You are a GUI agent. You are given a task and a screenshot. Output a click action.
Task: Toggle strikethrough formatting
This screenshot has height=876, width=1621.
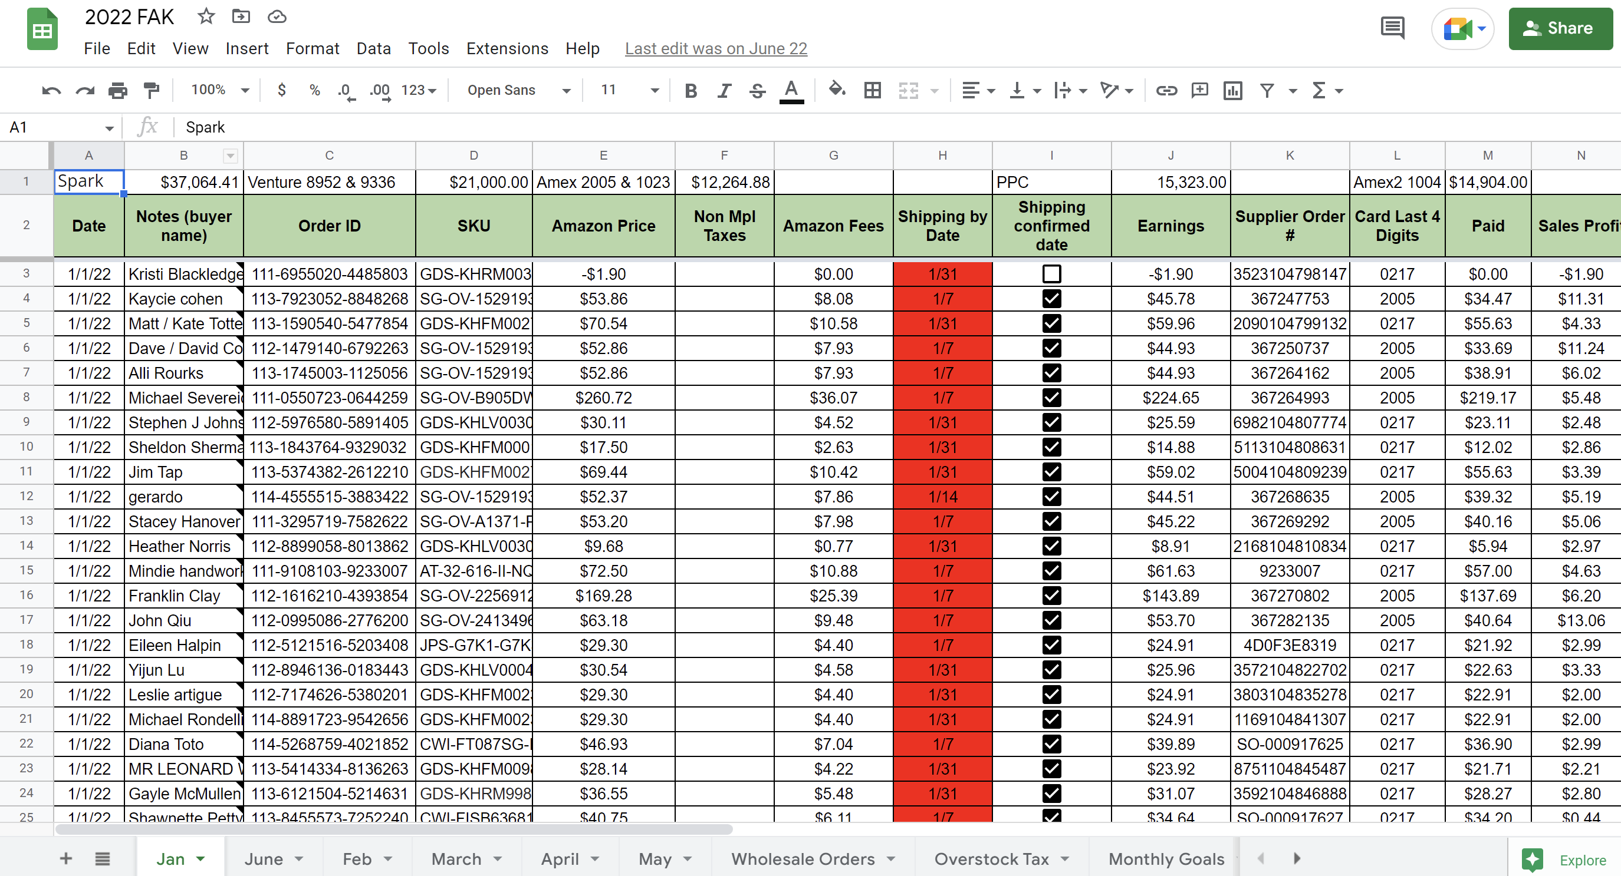[x=758, y=91]
